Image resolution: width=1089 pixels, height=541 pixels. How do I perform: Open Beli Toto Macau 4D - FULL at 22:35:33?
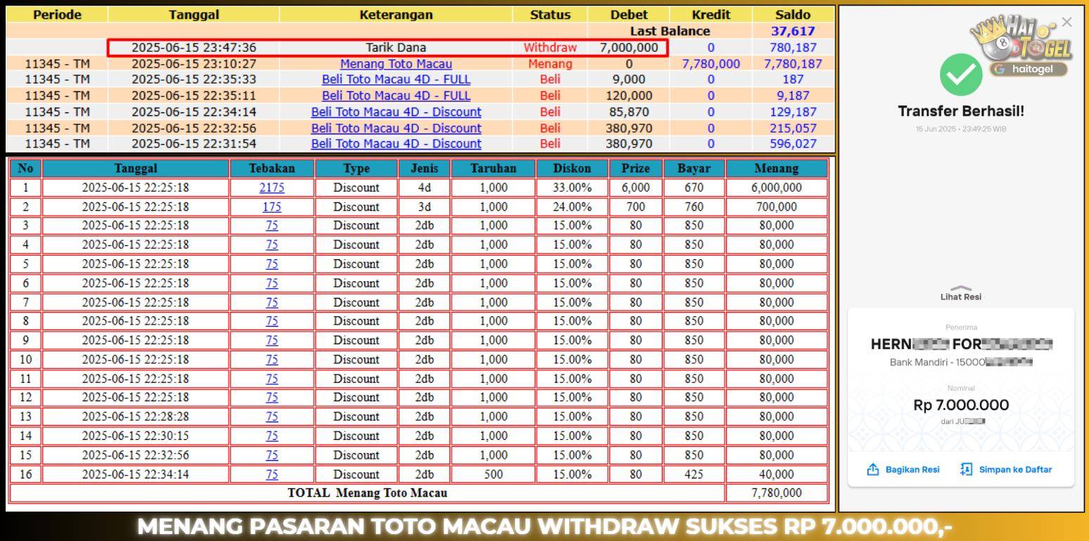[x=396, y=79]
